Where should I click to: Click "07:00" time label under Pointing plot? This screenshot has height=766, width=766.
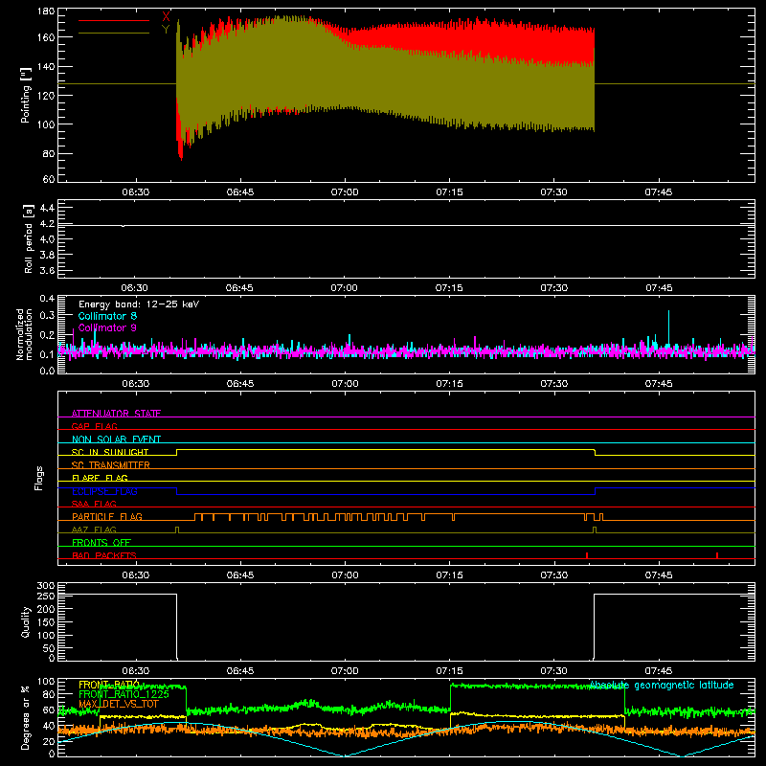(345, 192)
